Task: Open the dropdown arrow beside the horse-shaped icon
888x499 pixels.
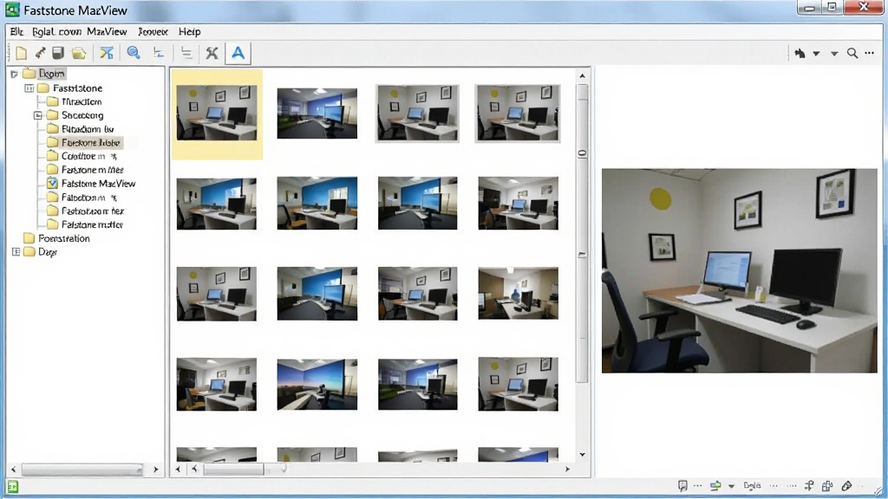Action: coord(816,54)
